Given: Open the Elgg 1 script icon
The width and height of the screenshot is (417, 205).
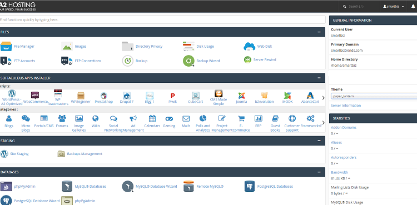Looking at the screenshot, I should tap(150, 96).
